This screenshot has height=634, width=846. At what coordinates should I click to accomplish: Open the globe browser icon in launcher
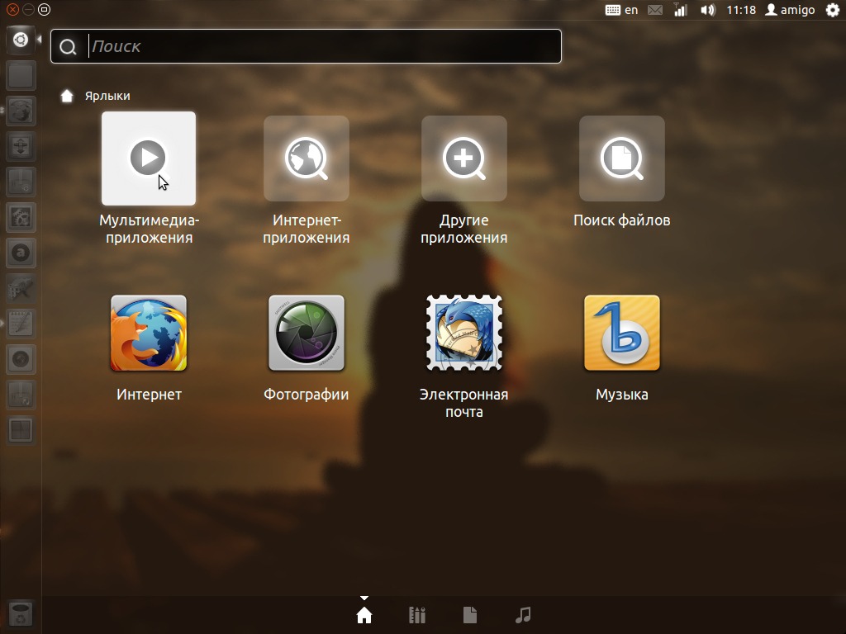coord(21,111)
